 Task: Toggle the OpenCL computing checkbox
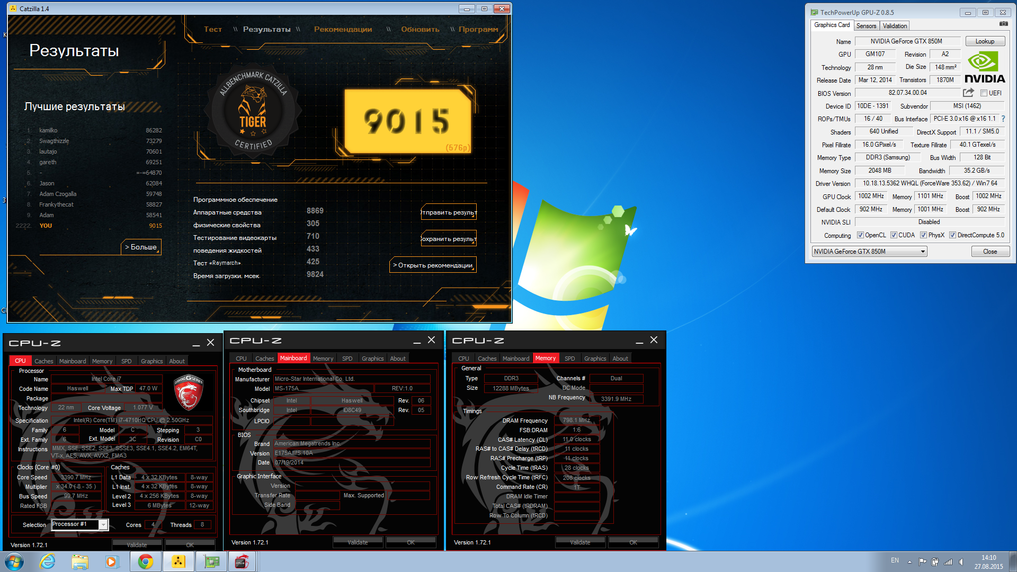coord(861,235)
